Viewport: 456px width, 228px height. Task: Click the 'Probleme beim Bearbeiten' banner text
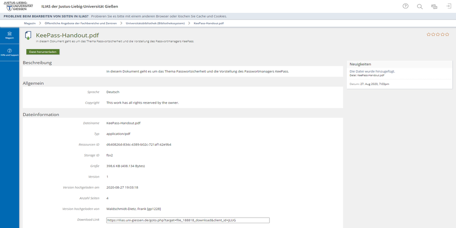[x=46, y=16]
